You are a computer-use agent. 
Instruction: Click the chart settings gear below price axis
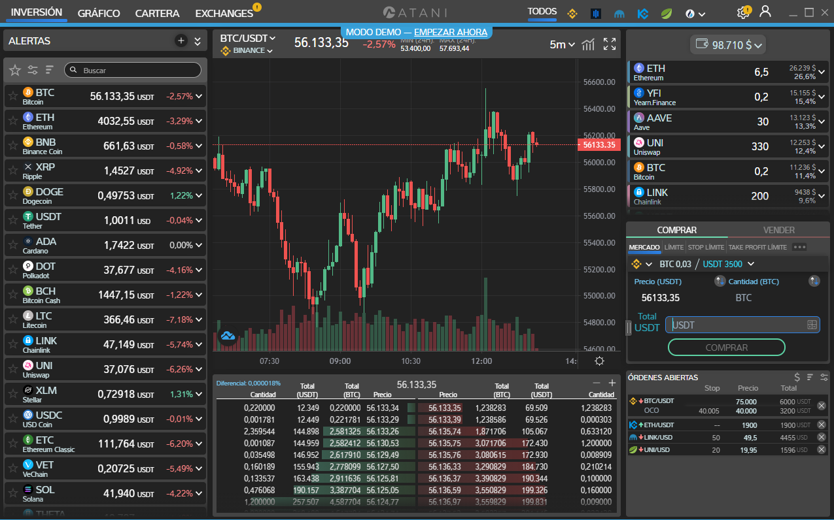click(599, 361)
